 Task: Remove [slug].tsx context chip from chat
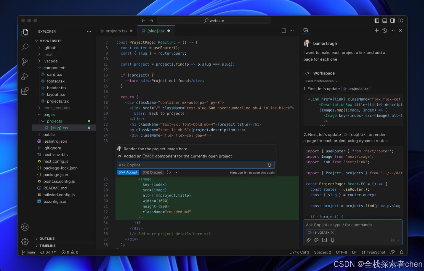pyautogui.click(x=332, y=232)
